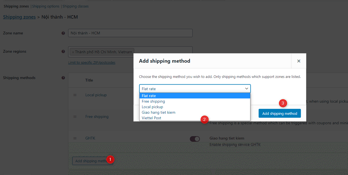
Task: Remove Thành phố Hồ Chí Minh region tag
Action: pos(73,52)
